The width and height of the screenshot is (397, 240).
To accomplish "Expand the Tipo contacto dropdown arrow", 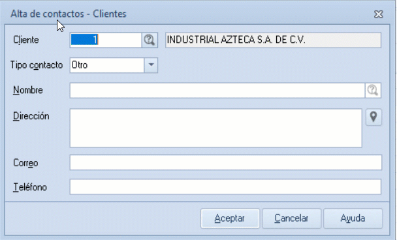I will click(x=151, y=65).
